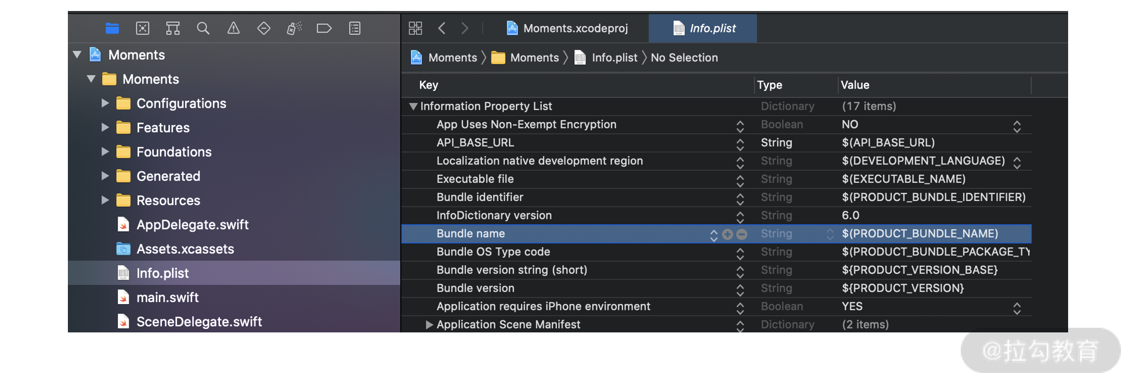Click the $(PRODUCT_BUNDLE_NAME) value
The height and width of the screenshot is (388, 1136).
click(920, 233)
